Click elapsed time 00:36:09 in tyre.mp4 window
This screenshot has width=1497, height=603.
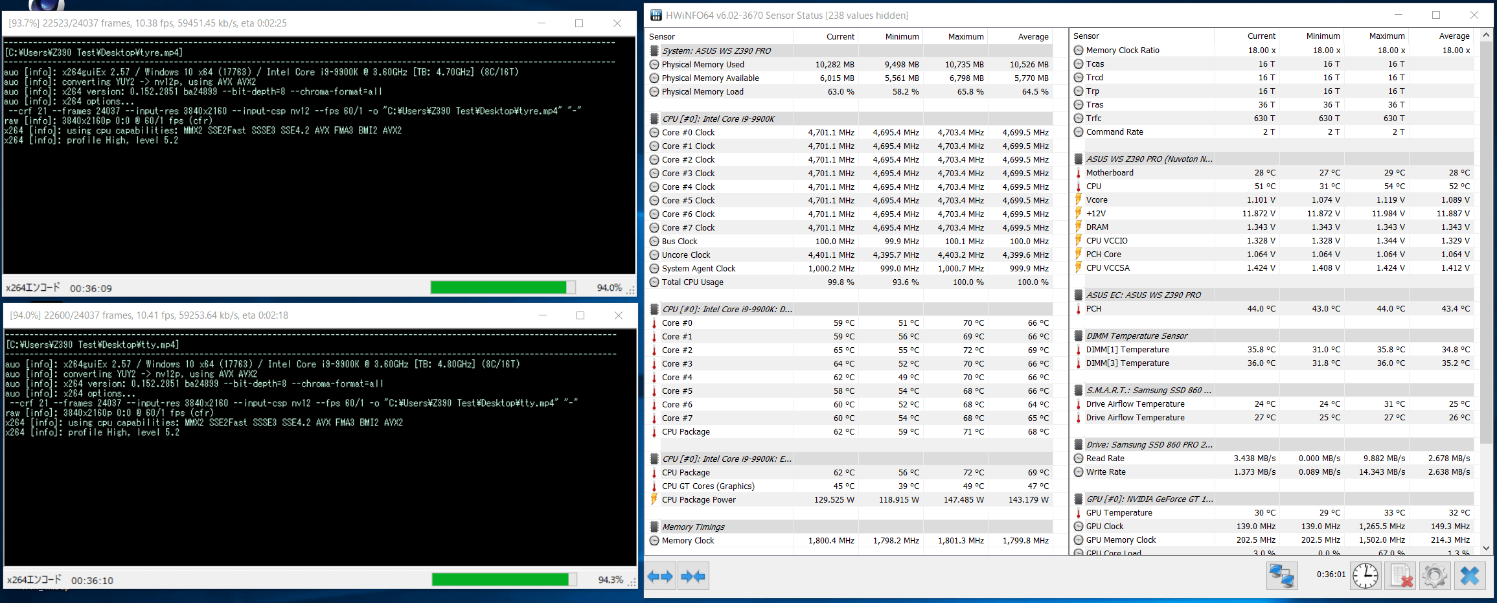click(91, 288)
